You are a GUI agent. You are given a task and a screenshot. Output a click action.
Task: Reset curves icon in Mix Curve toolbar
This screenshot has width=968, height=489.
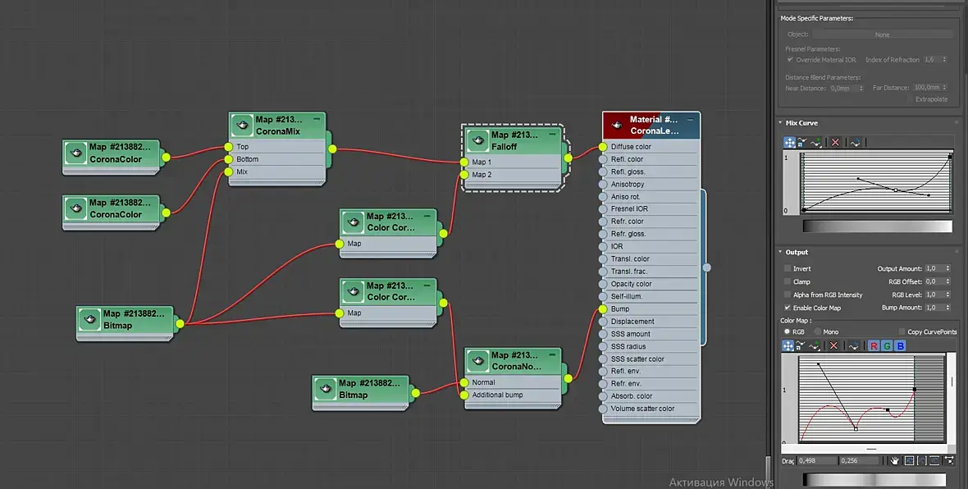coord(855,143)
